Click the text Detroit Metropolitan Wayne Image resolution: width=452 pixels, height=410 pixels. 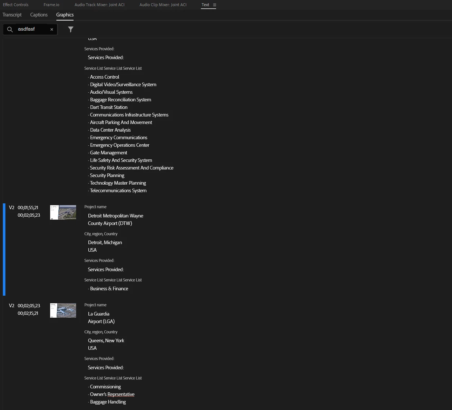click(x=115, y=216)
